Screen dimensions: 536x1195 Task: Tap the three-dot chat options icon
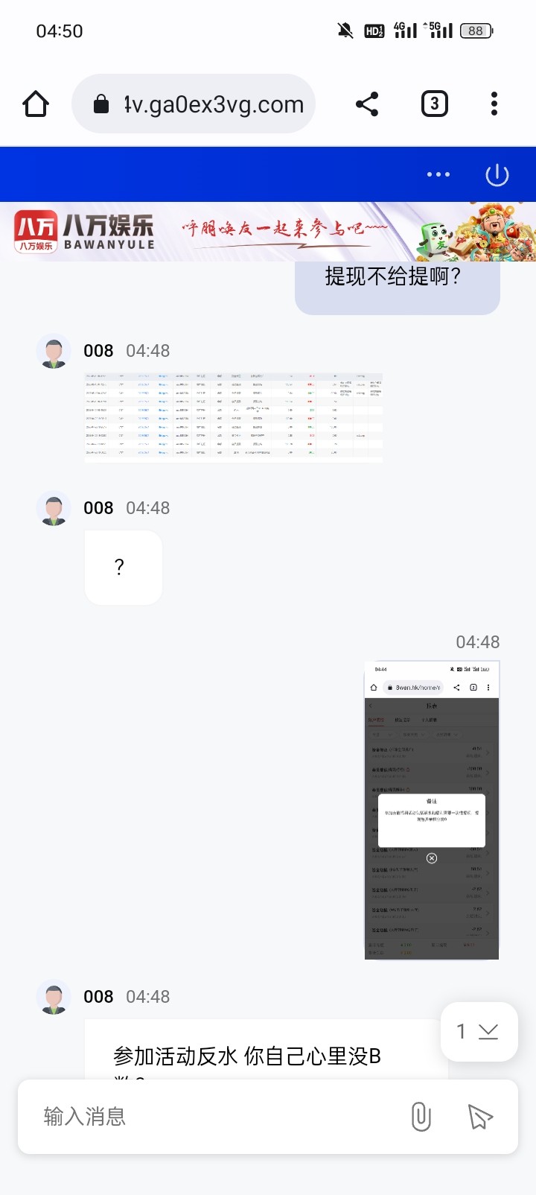tap(438, 174)
